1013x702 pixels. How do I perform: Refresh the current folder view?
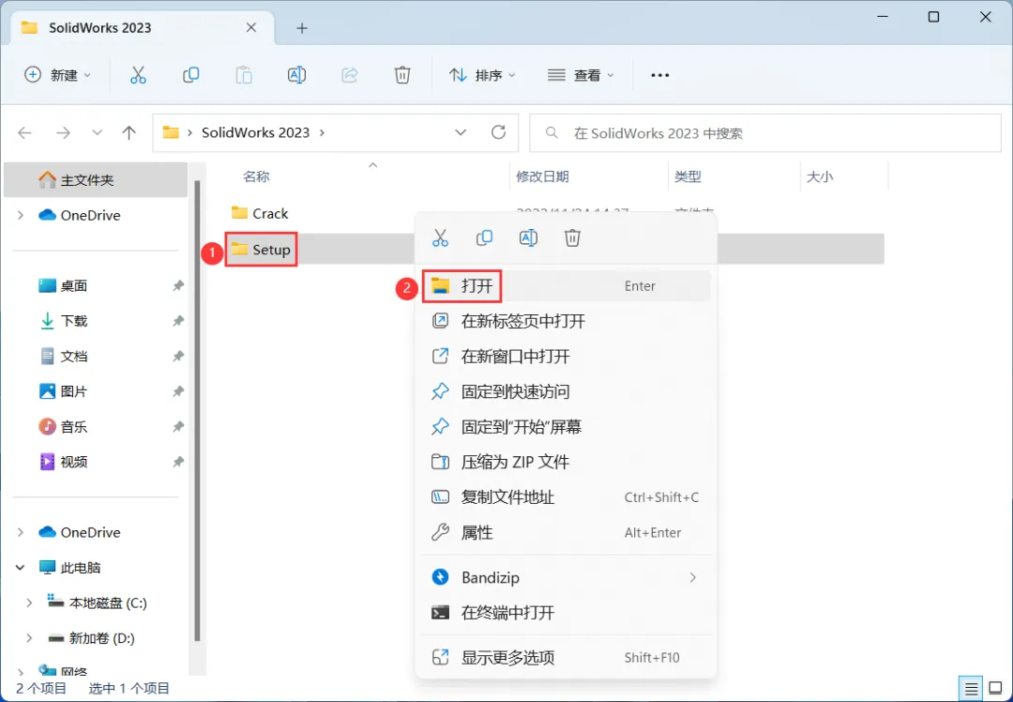pyautogui.click(x=498, y=132)
